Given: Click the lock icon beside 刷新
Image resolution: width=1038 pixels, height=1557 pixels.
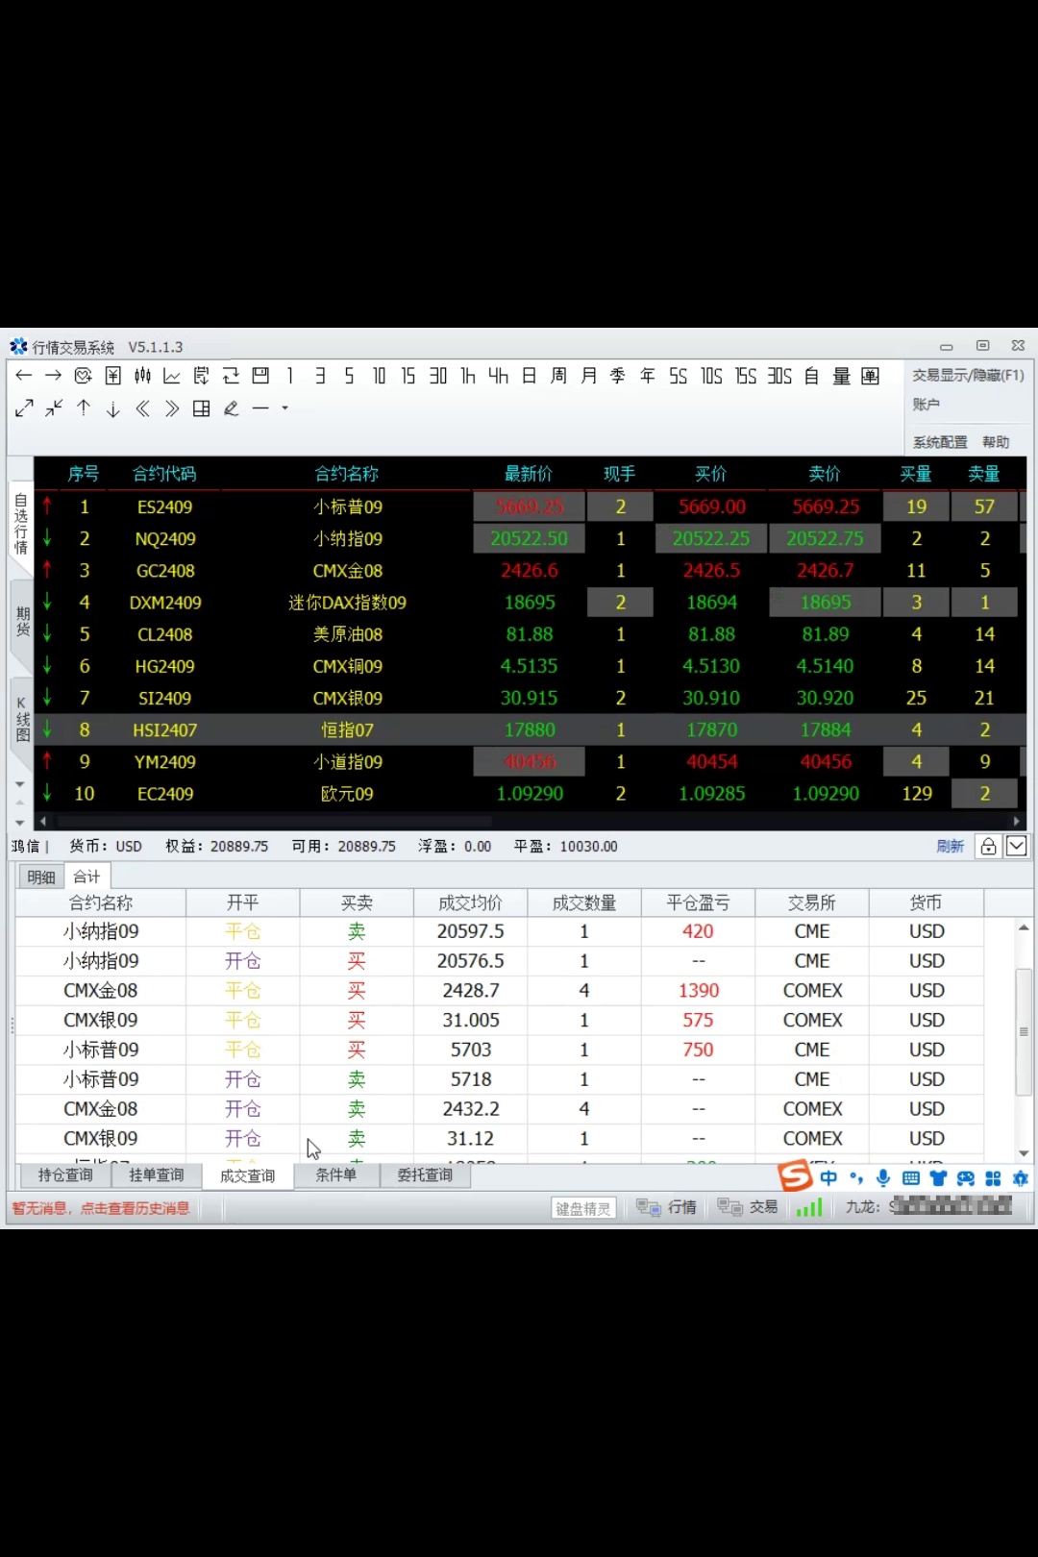Looking at the screenshot, I should coord(988,846).
